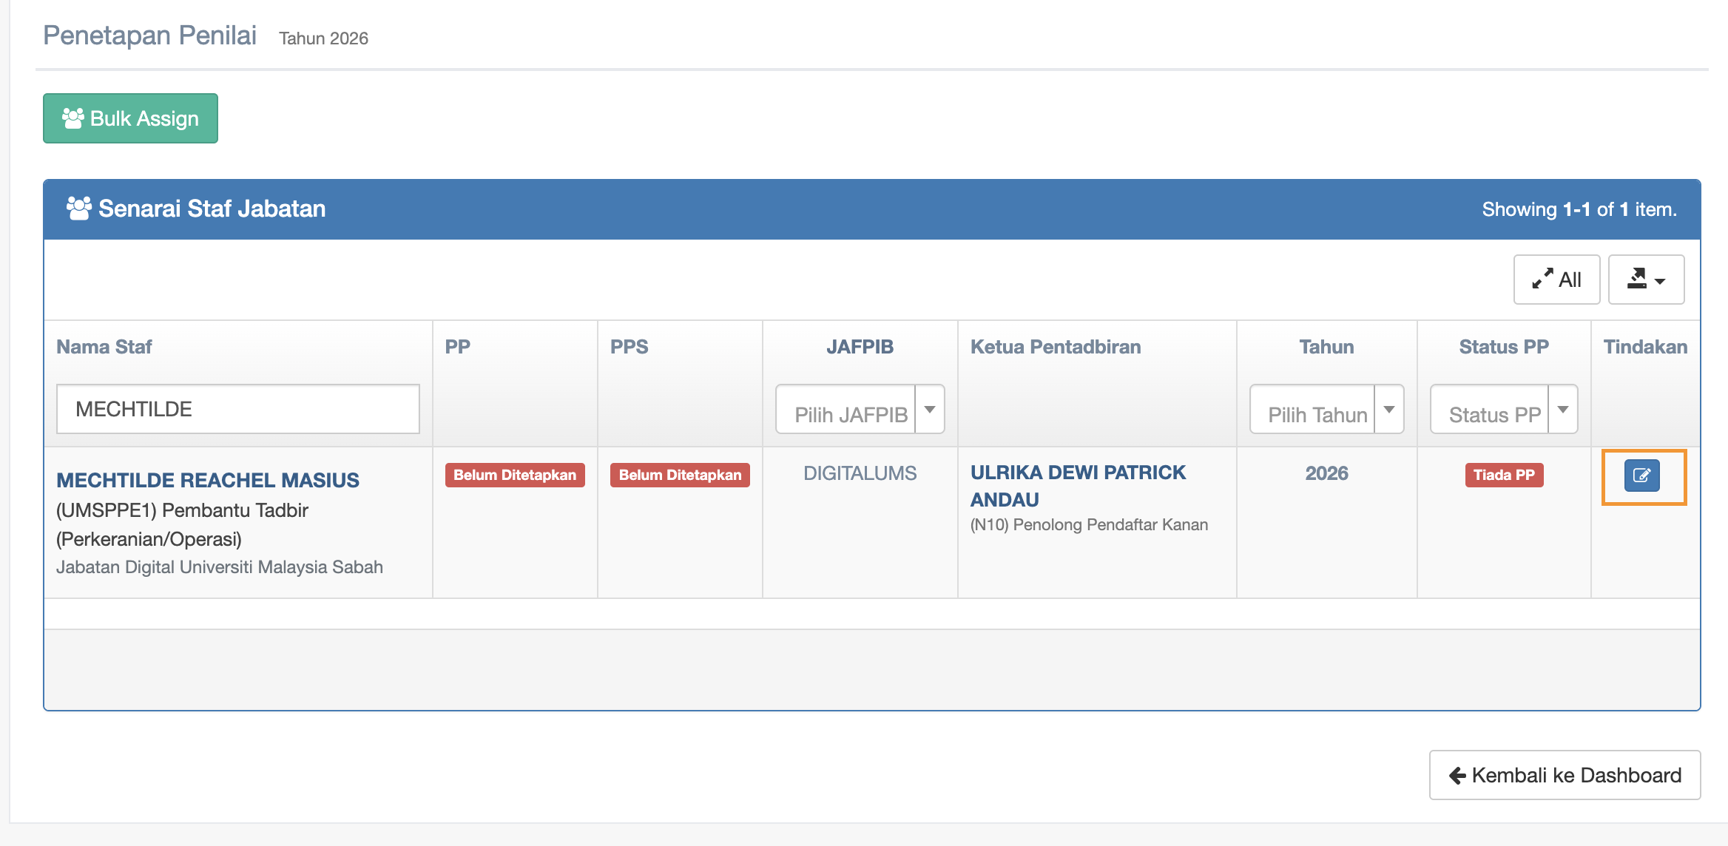Sort by the Nama Staf column header
Screen dimensions: 1728x846
[104, 347]
